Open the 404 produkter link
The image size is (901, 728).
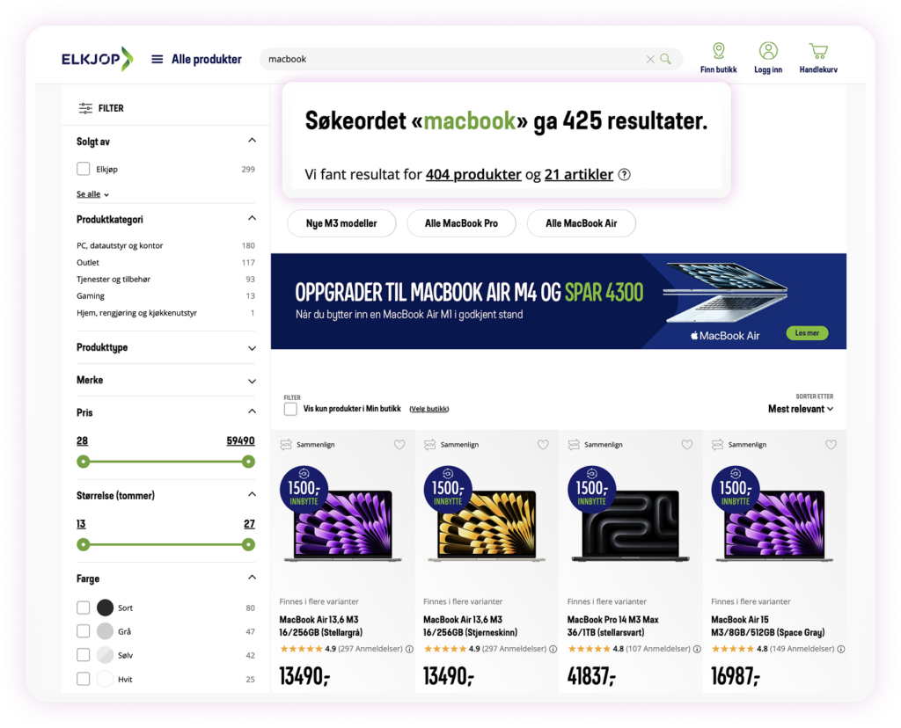[x=473, y=175]
